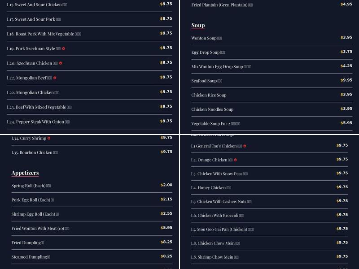Click the spicy icon beside General Tso's Chicken

click(x=245, y=146)
